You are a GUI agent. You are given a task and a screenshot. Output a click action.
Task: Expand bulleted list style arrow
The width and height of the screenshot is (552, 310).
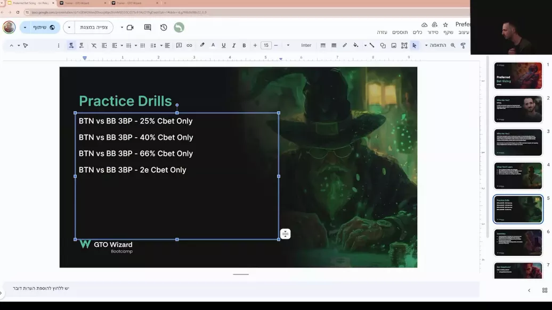click(x=135, y=45)
